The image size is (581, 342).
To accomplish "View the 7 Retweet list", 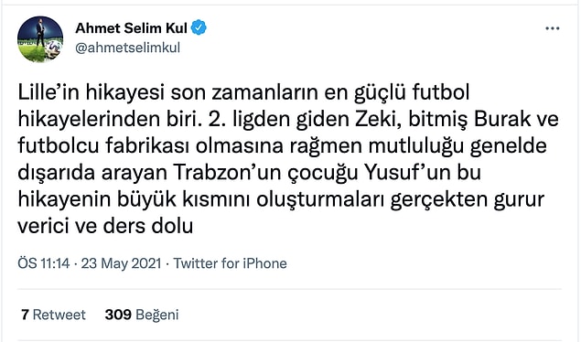I will pyautogui.click(x=53, y=315).
